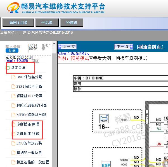The height and width of the screenshot is (167, 168).
Task: Go forward with >>前进 button
Action: click(72, 23)
